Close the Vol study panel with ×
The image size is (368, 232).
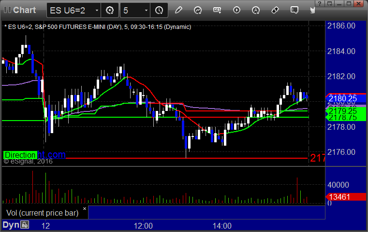[x=85, y=208]
